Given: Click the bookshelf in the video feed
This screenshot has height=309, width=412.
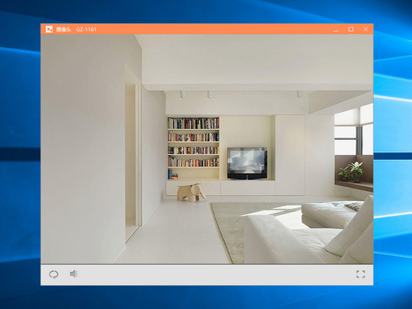Looking at the screenshot, I should [x=193, y=143].
